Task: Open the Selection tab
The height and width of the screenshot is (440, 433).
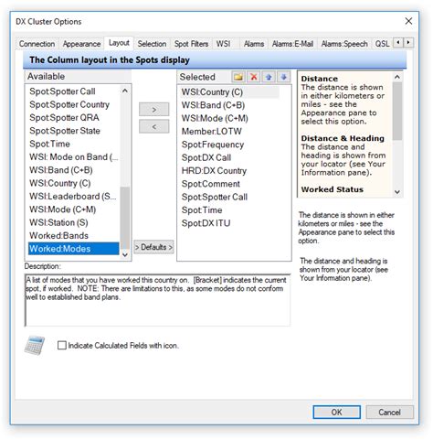Action: point(152,44)
